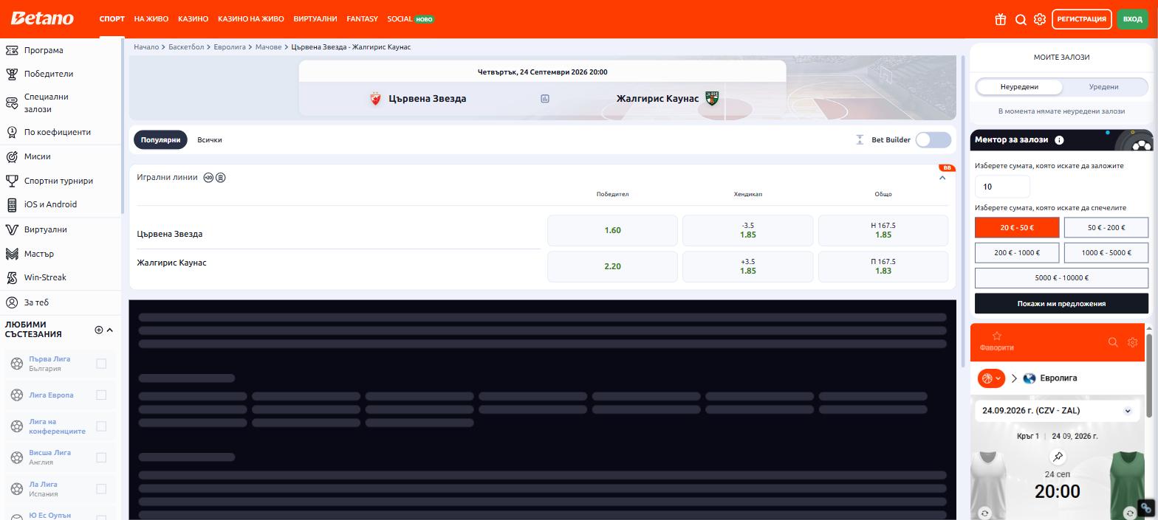The width and height of the screenshot is (1158, 520).
Task: Switch to the Всички markets tab
Action: [210, 140]
